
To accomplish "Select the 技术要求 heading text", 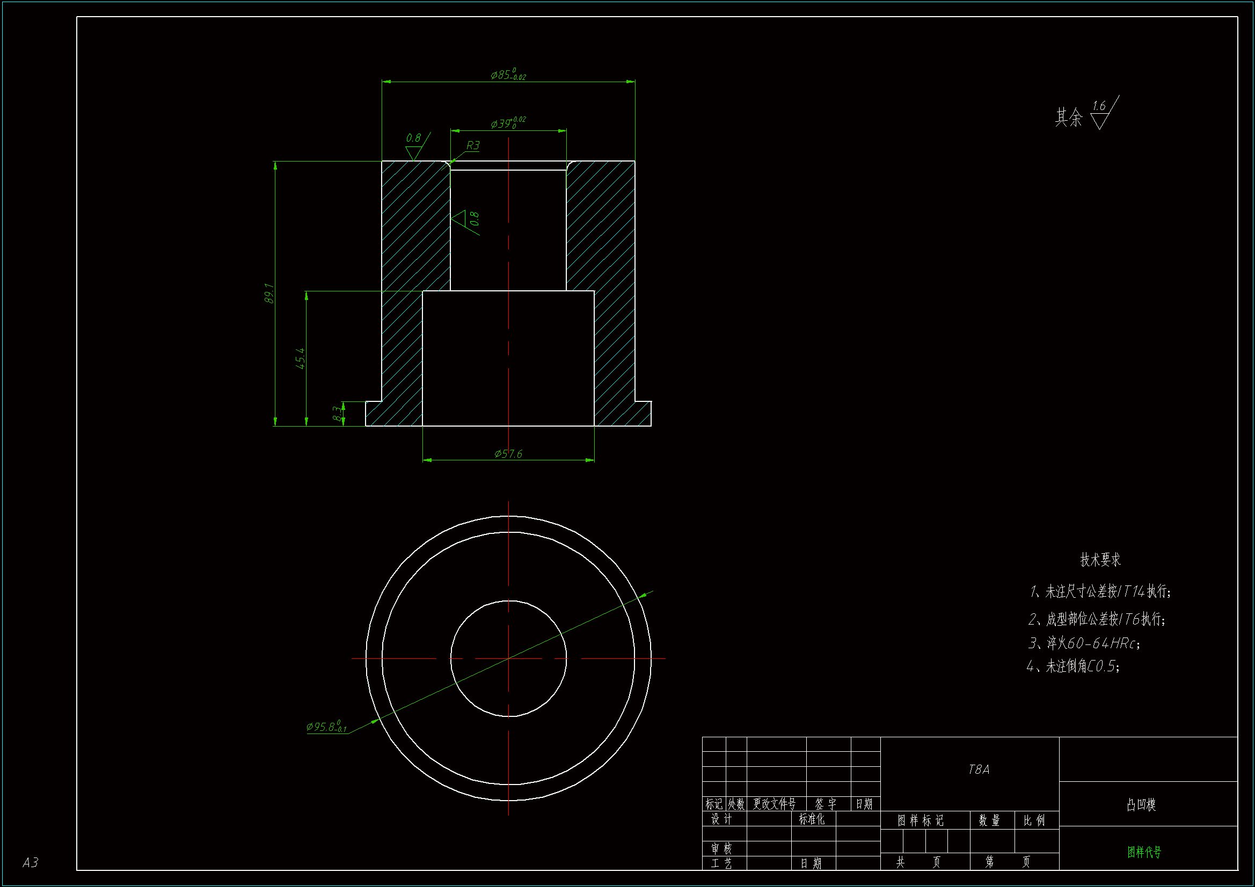I will click(1100, 560).
